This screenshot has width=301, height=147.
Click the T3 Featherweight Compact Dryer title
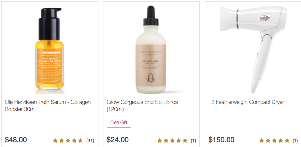246,102
